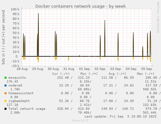Click the green mosquitto legend color swatch
The width and height of the screenshot is (161, 124).
[x=6, y=78]
